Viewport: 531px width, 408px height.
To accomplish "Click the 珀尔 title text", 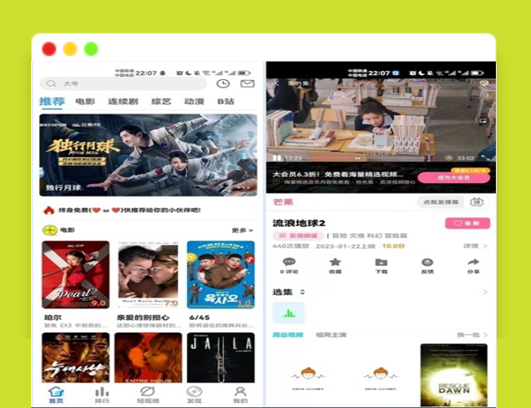I will click(53, 317).
